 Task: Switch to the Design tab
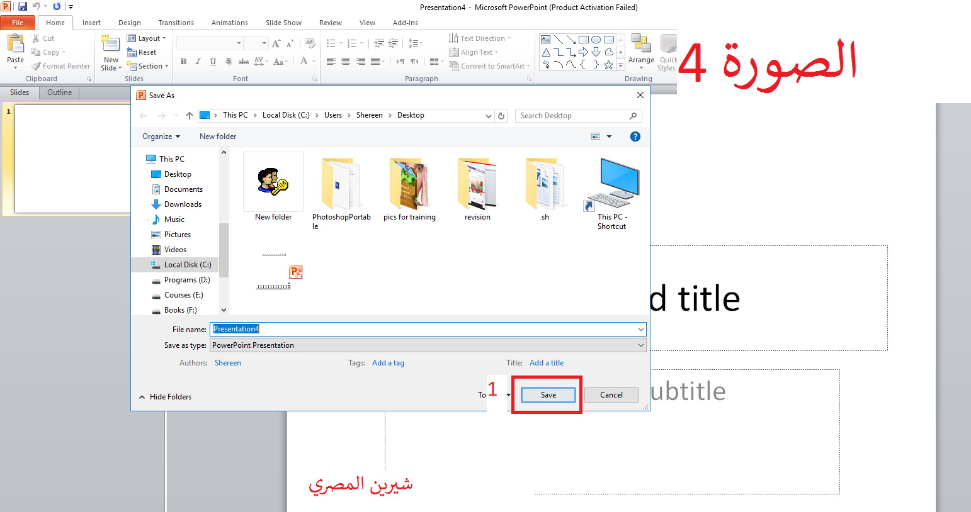(x=129, y=23)
